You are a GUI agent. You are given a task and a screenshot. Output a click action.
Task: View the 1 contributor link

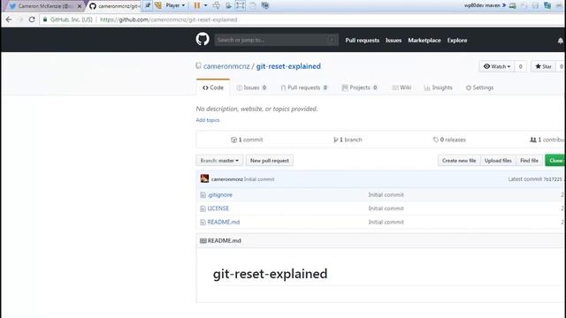pos(547,140)
